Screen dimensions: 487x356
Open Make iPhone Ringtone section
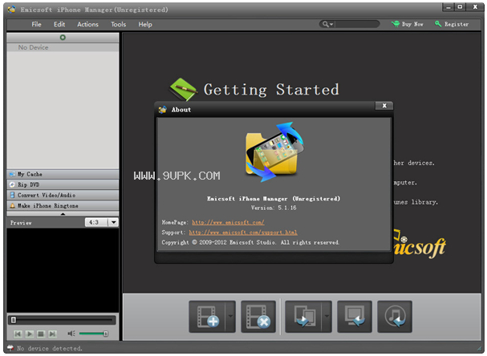pos(63,206)
